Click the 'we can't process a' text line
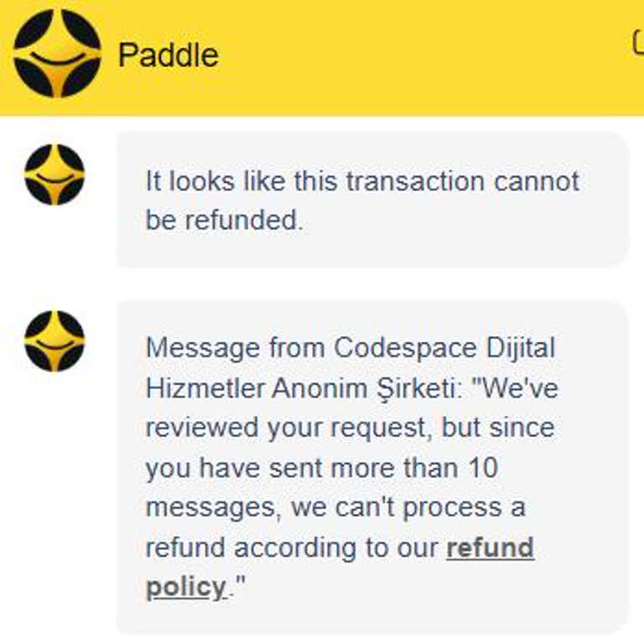 tap(335, 508)
